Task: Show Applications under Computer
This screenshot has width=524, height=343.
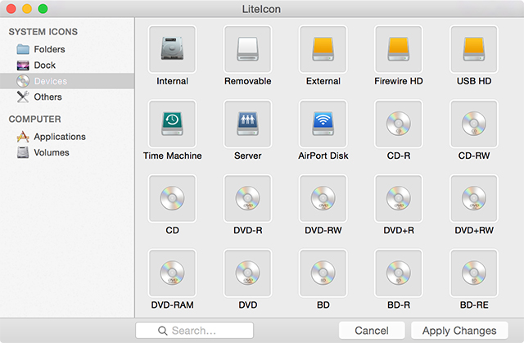Action: 67,137
